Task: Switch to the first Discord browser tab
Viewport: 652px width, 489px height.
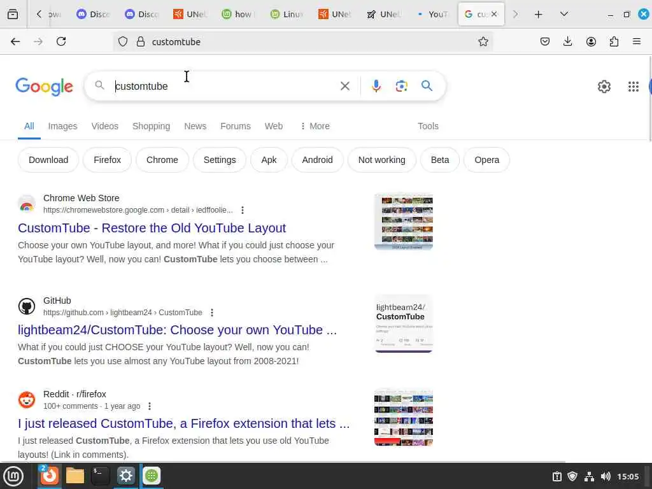Action: pos(93,14)
